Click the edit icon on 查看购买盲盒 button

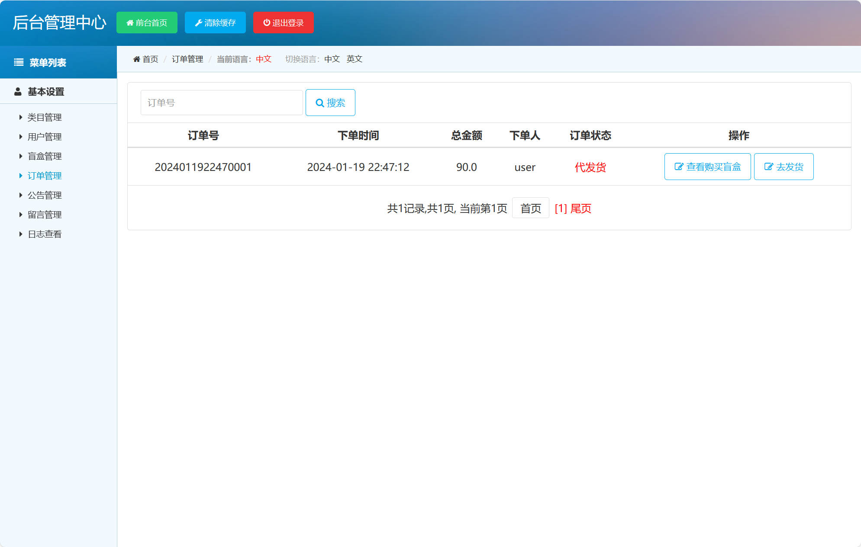[678, 166]
